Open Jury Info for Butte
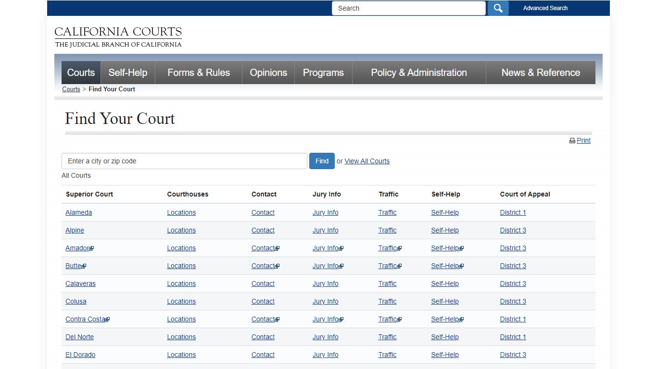Image resolution: width=657 pixels, height=369 pixels. click(328, 266)
